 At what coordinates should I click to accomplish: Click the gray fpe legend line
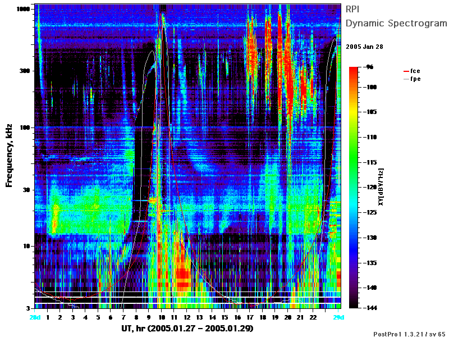pos(406,79)
